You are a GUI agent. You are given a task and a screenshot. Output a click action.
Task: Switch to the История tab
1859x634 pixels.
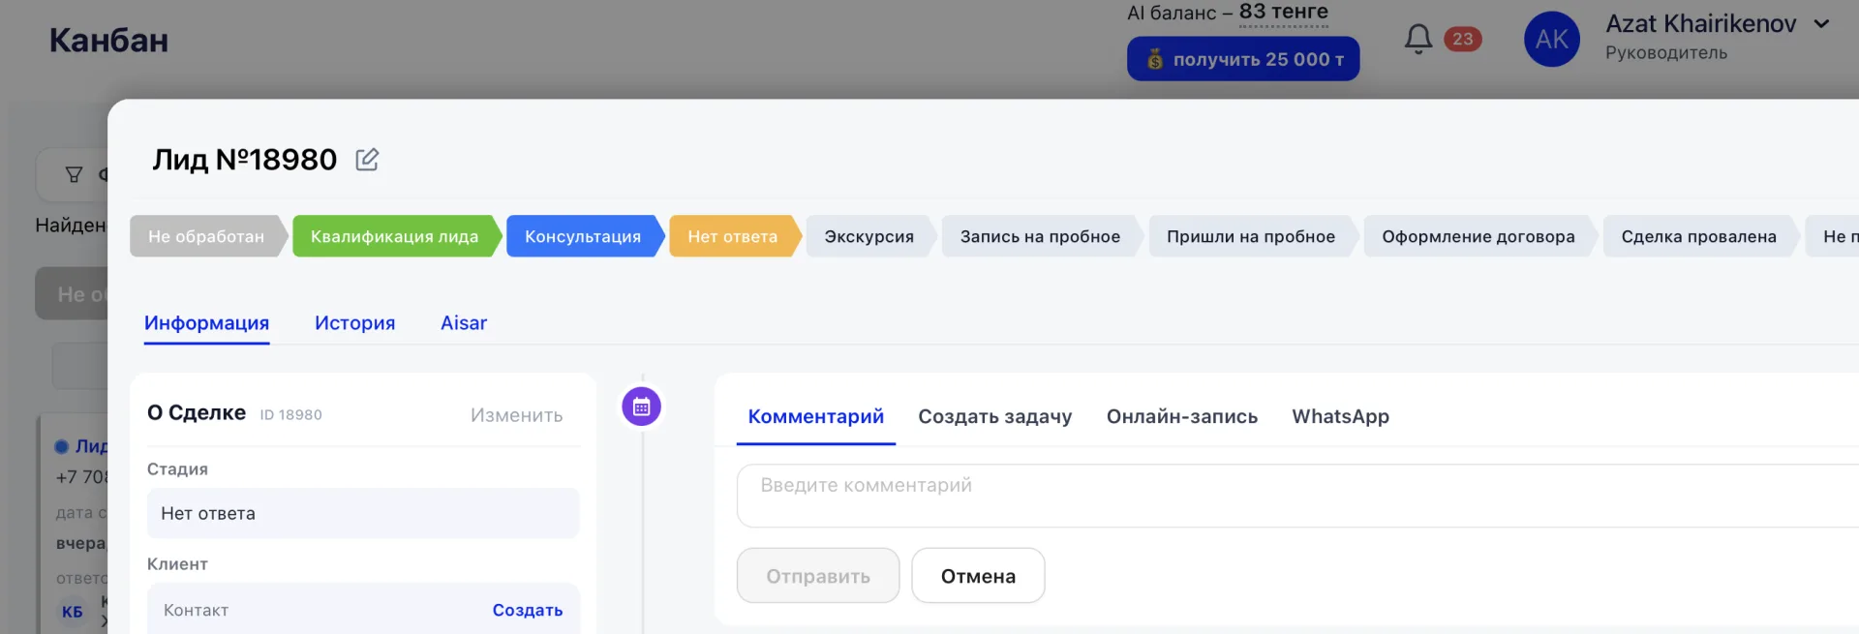click(x=354, y=323)
